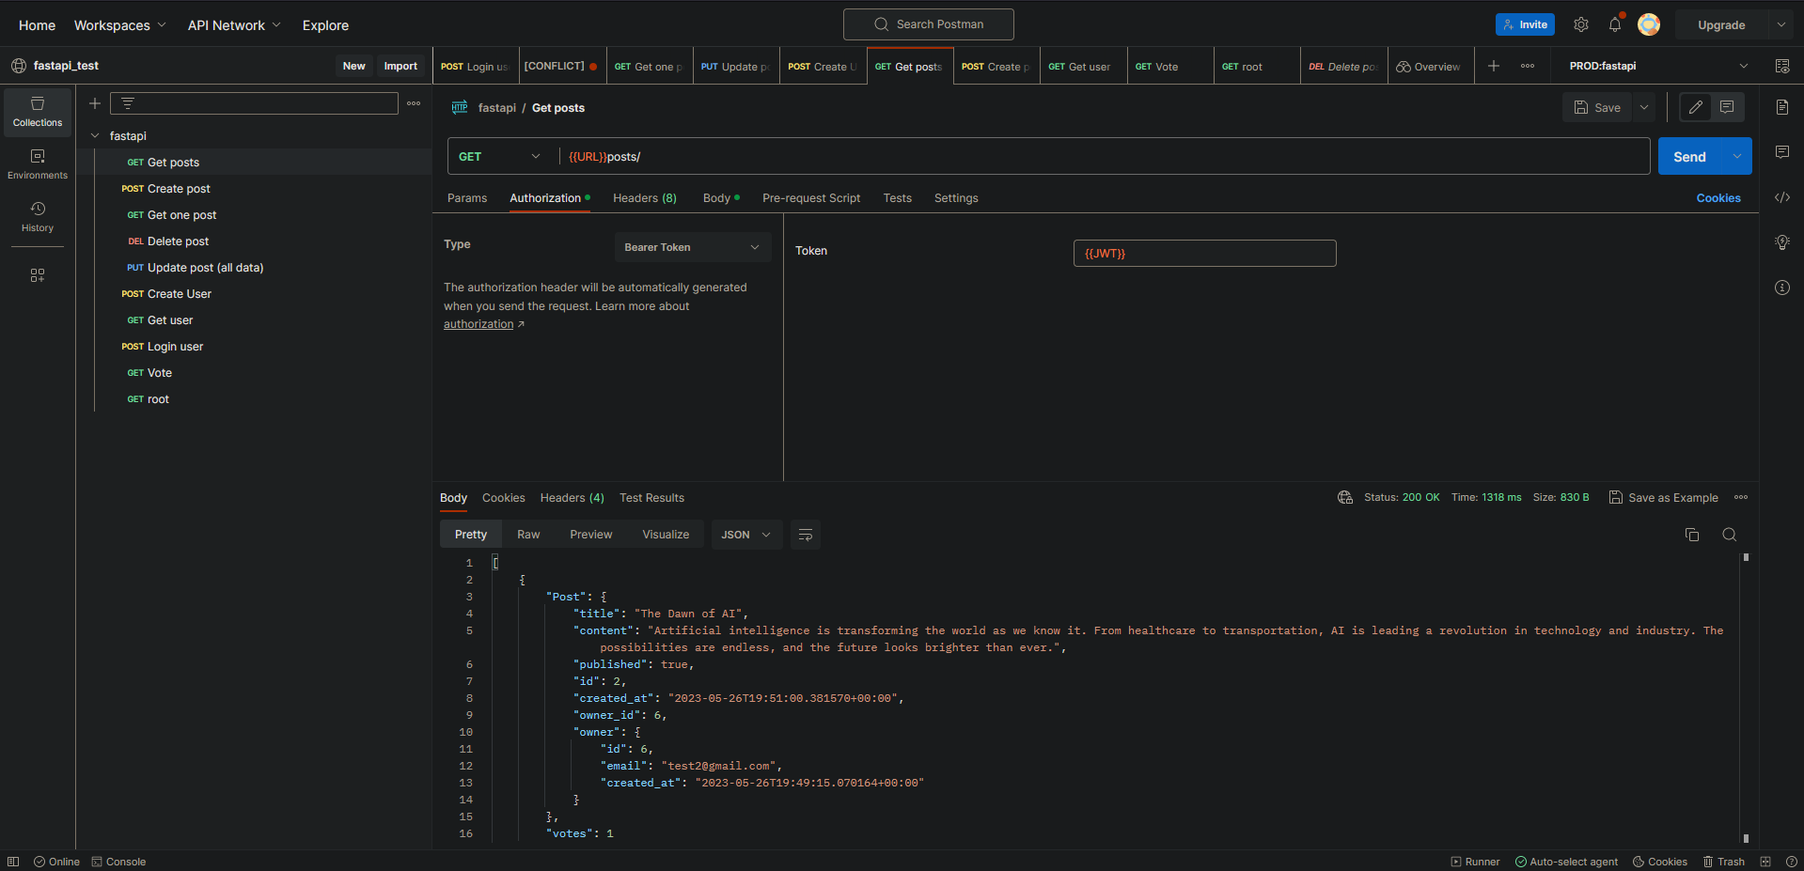Open the authorization learn-more link
Image resolution: width=1804 pixels, height=871 pixels.
(x=483, y=324)
